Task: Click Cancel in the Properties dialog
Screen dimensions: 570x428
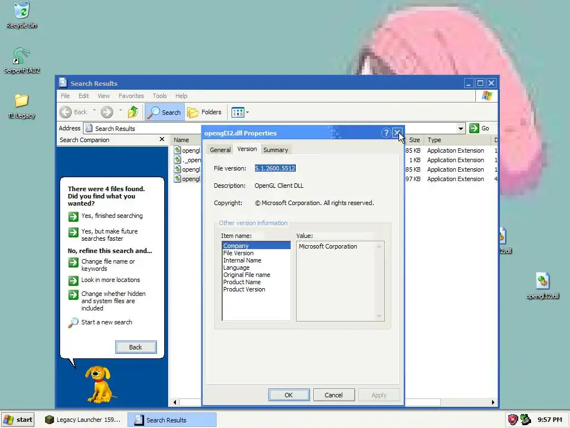Action: 334,395
